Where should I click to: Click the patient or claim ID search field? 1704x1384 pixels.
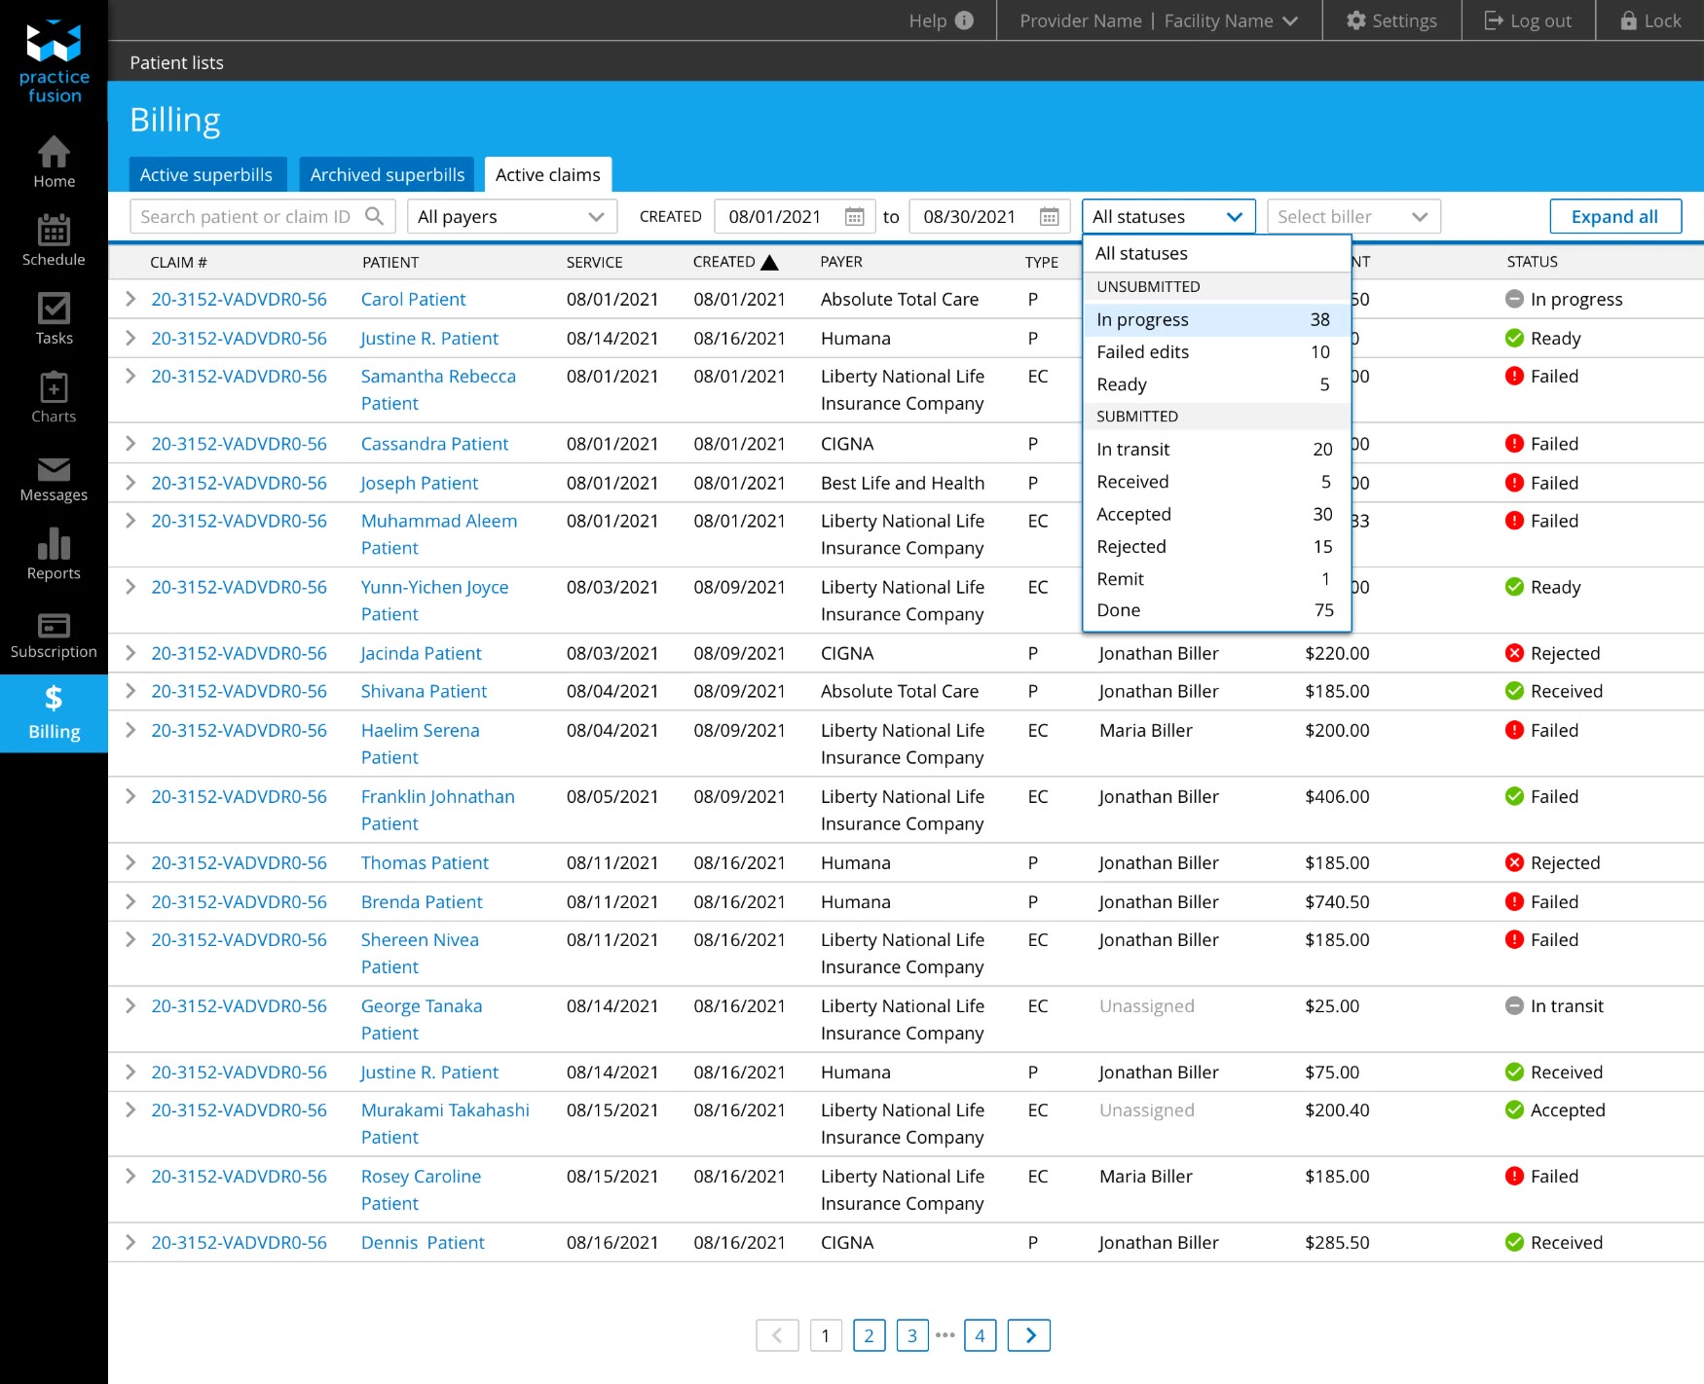pos(263,216)
